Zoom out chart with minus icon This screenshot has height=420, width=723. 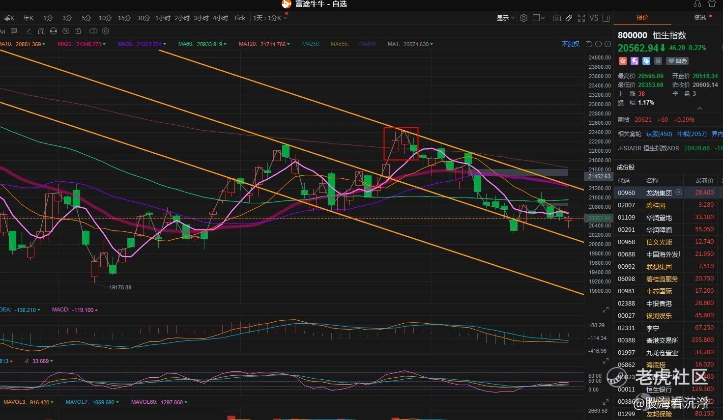[x=599, y=44]
